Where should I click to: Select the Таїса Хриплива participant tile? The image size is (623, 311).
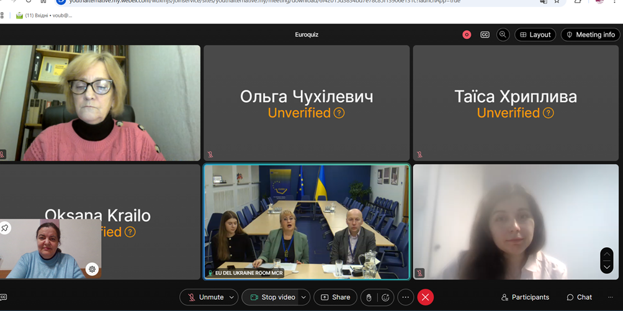[516, 103]
